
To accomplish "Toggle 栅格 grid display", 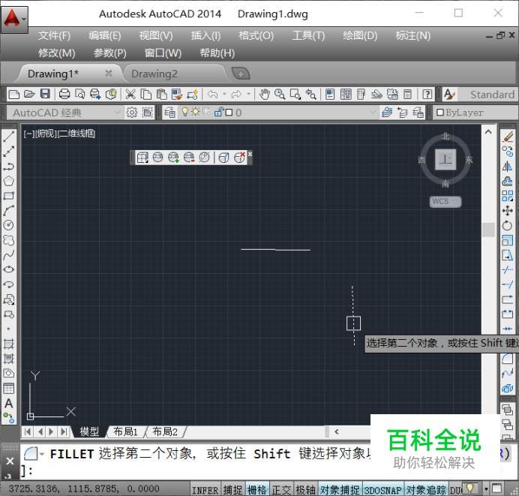I will click(x=257, y=490).
